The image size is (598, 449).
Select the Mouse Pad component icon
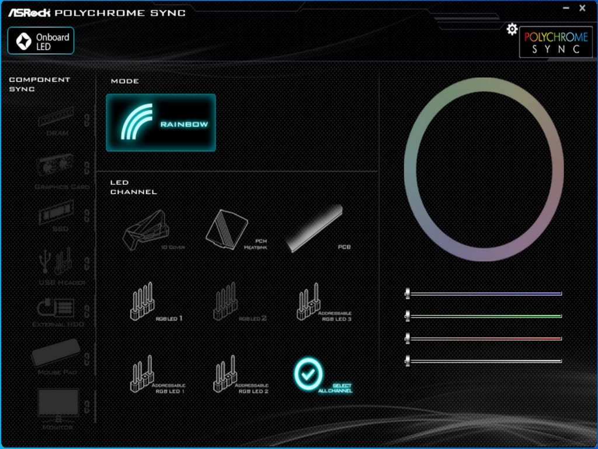[x=57, y=353]
